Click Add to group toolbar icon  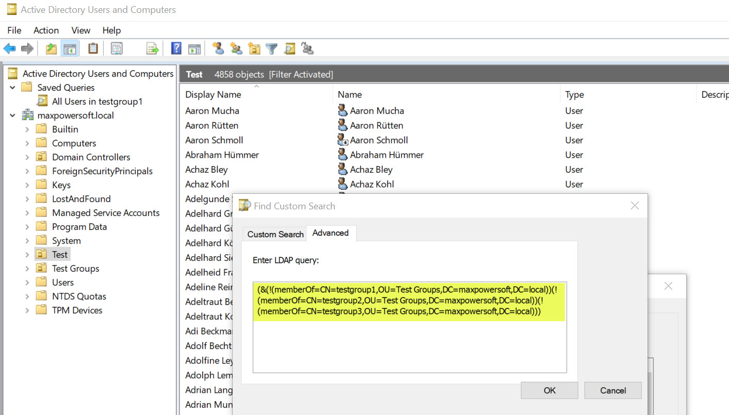point(307,48)
